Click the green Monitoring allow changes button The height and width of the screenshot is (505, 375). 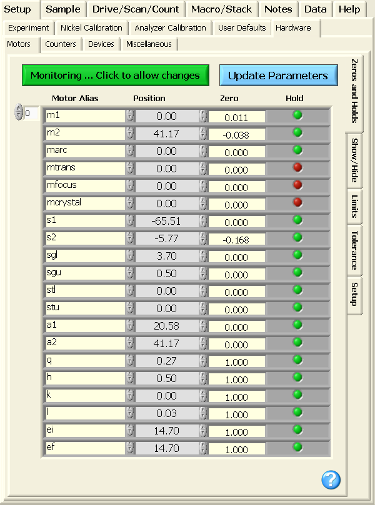[115, 76]
